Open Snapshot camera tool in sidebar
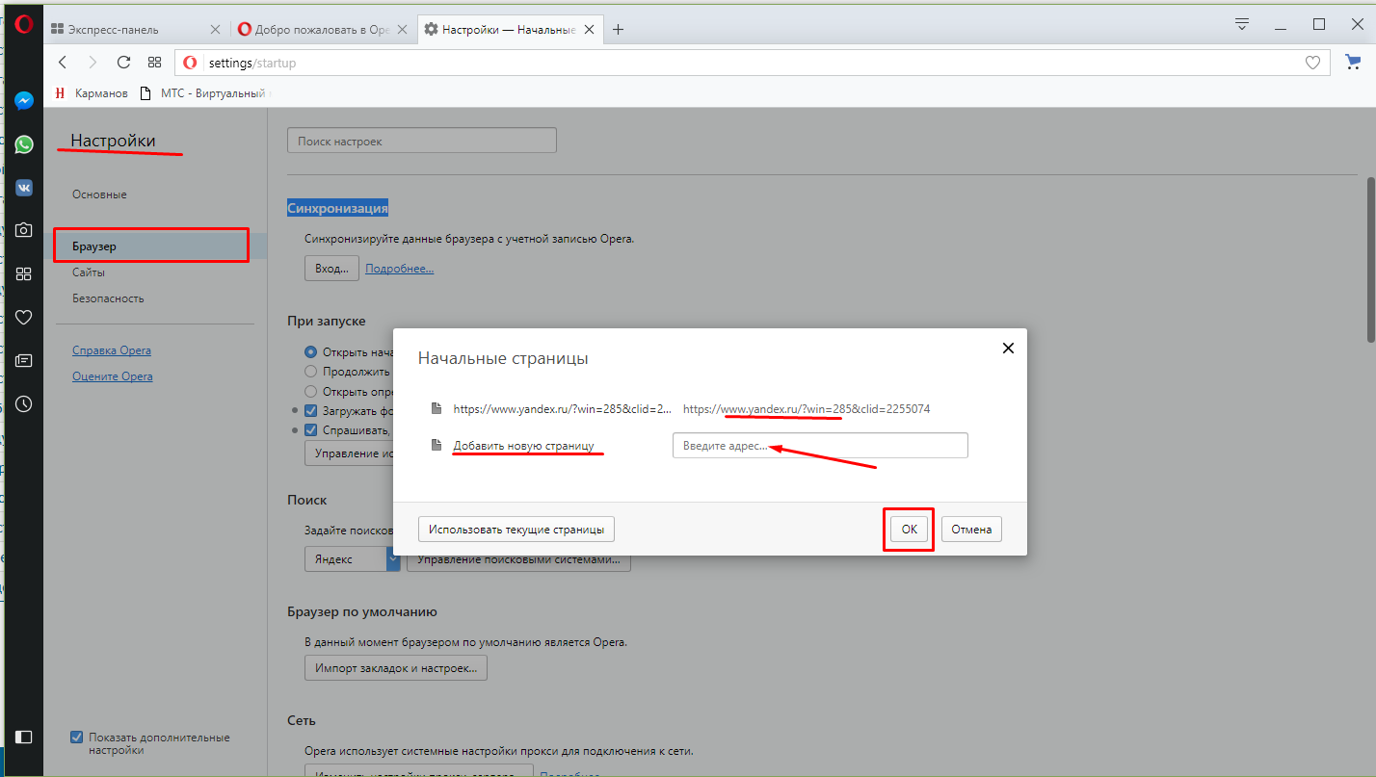 (x=24, y=230)
